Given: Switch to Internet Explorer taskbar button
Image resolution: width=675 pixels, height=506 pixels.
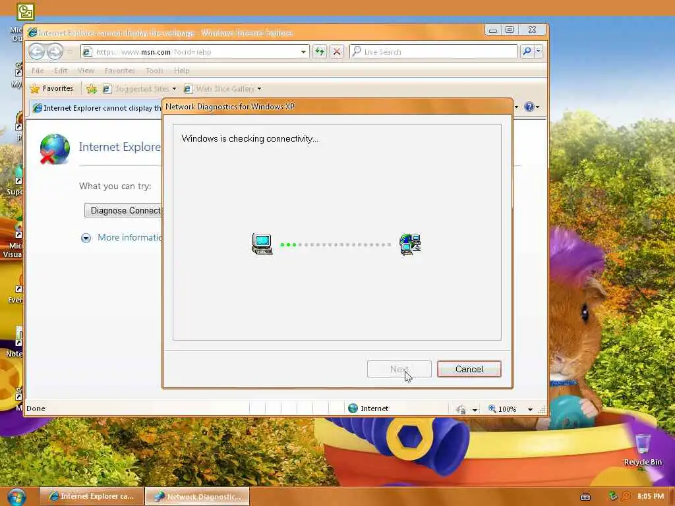Looking at the screenshot, I should tap(91, 496).
